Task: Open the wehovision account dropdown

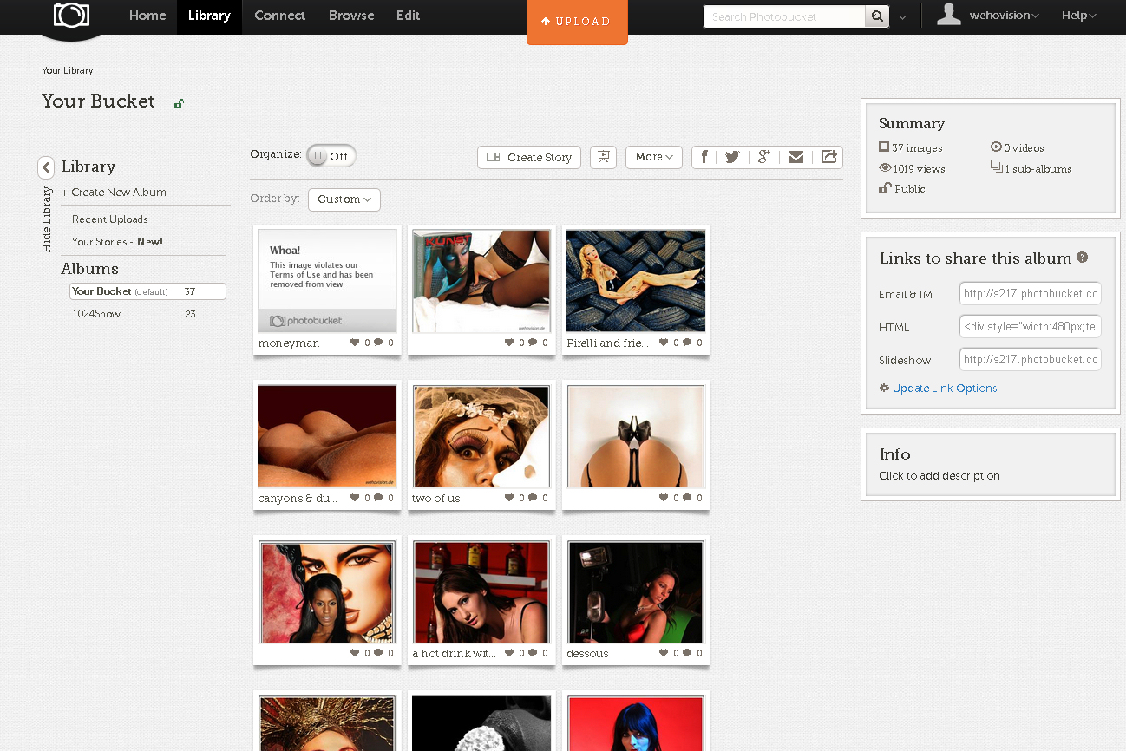Action: pyautogui.click(x=1003, y=16)
